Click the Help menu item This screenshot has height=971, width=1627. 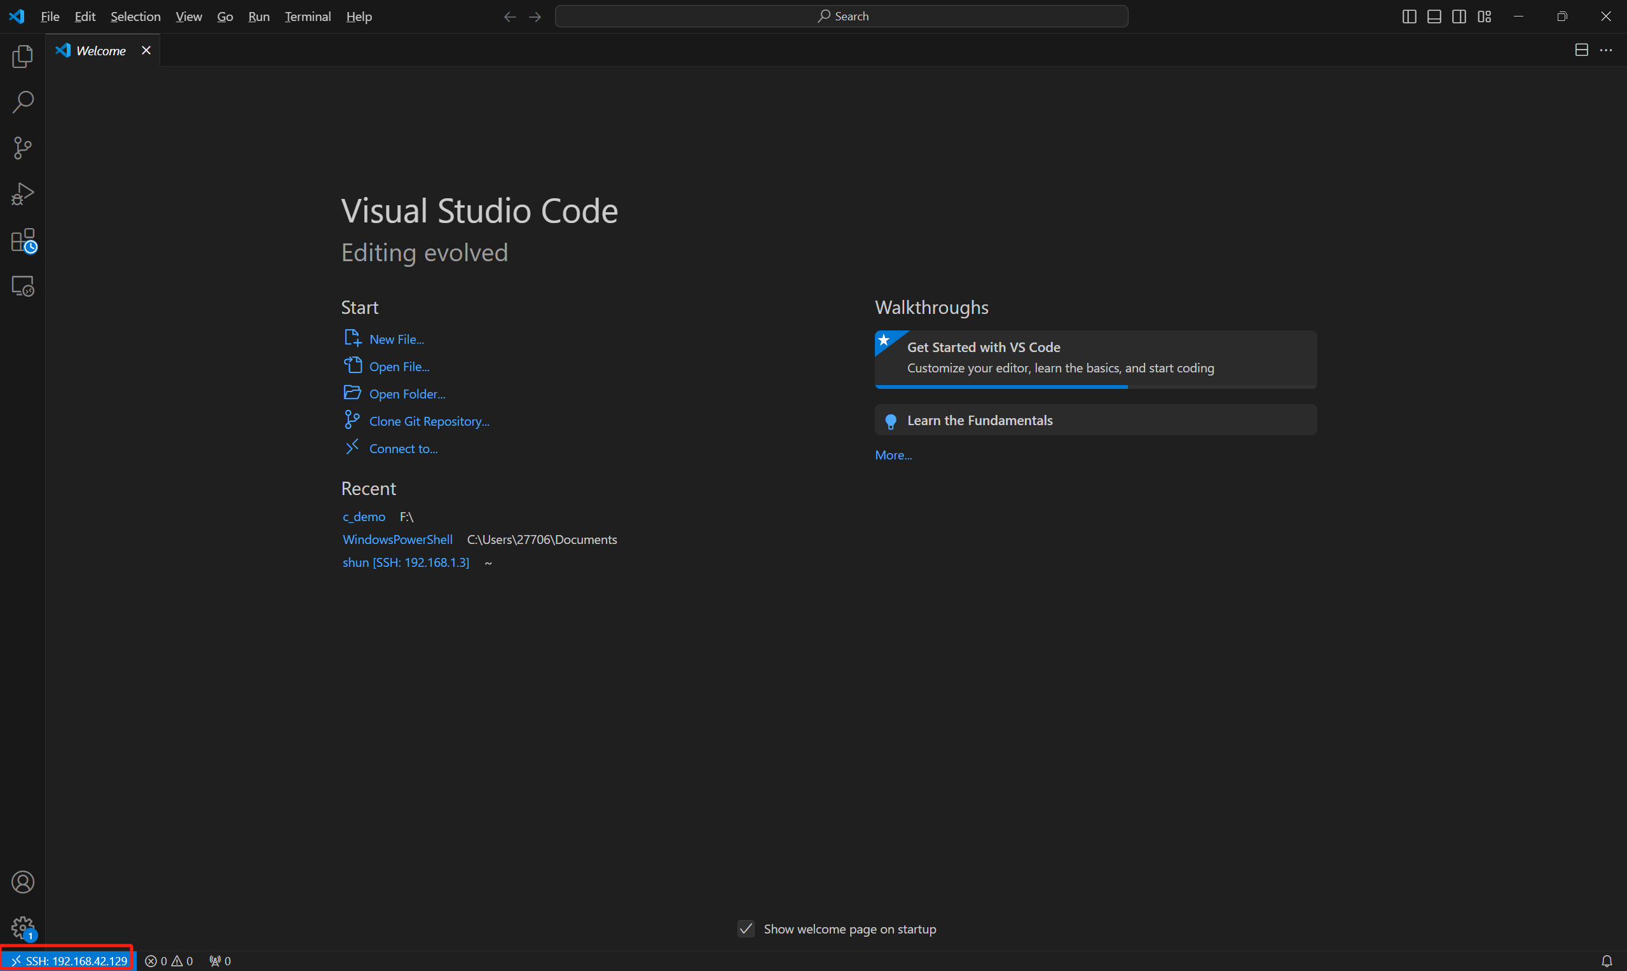pos(357,15)
